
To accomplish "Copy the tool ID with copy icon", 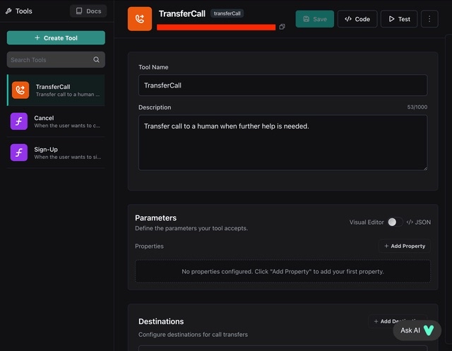I will tap(282, 27).
